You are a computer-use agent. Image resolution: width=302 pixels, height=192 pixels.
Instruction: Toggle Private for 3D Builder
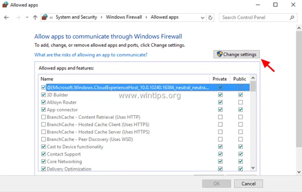(x=220, y=95)
